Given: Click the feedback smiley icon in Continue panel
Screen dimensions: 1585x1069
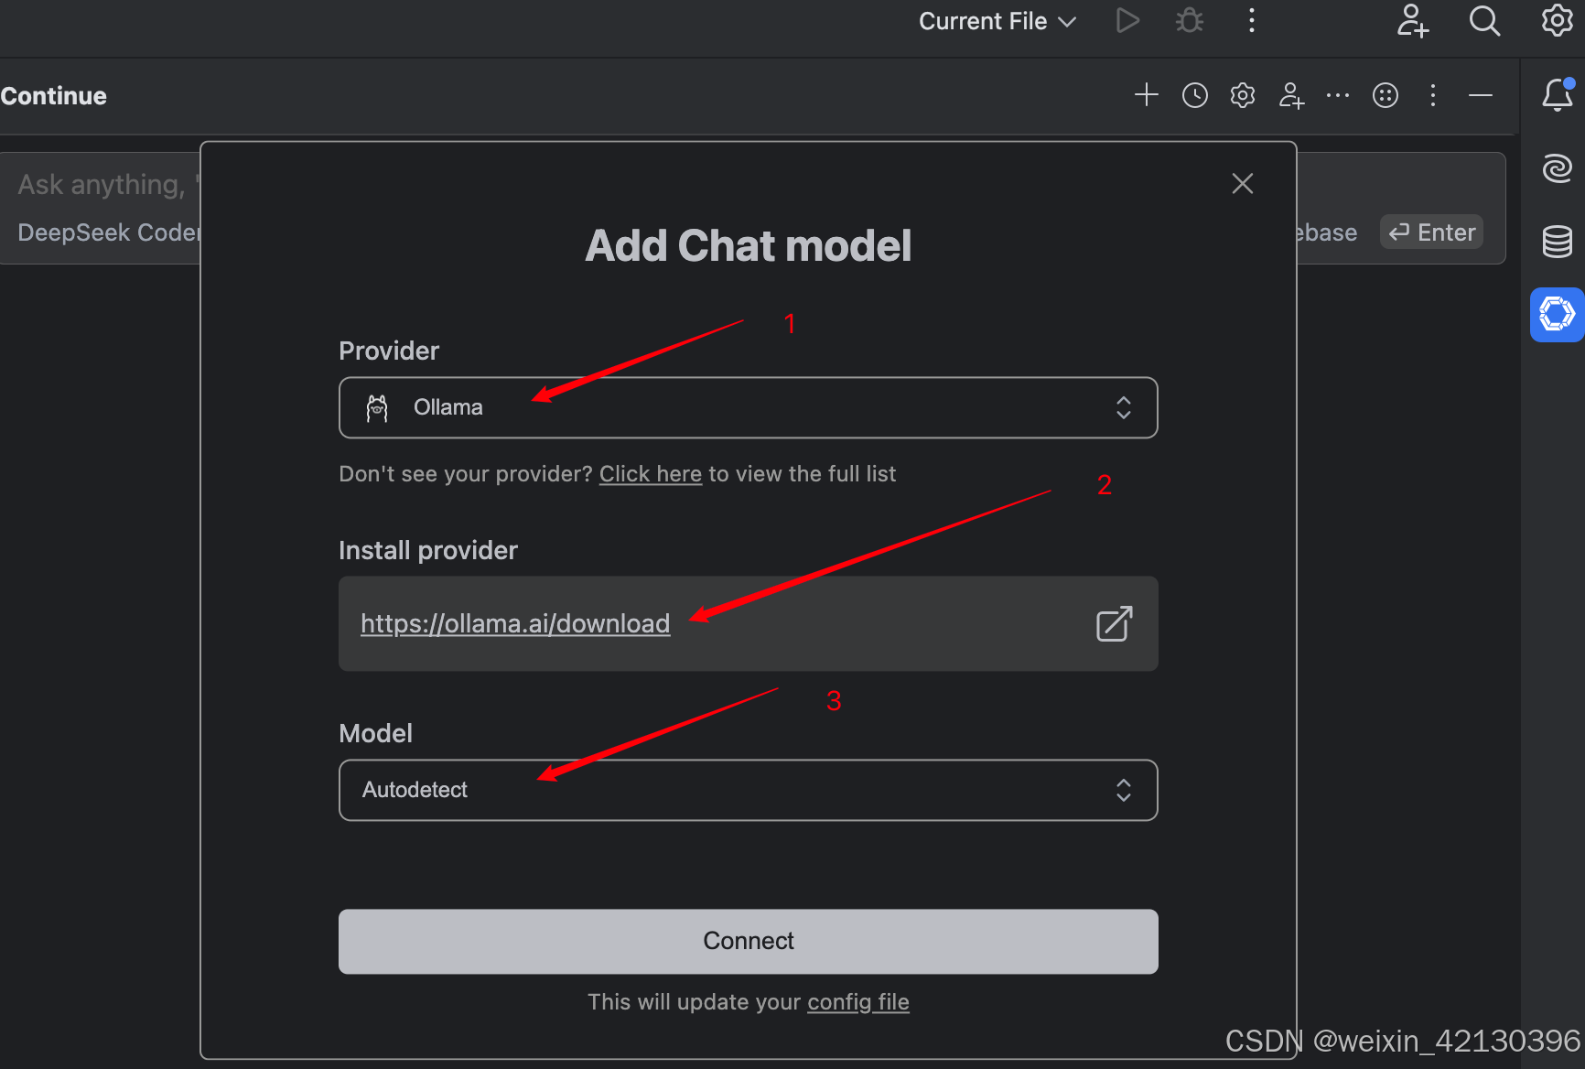Looking at the screenshot, I should coord(1386,95).
